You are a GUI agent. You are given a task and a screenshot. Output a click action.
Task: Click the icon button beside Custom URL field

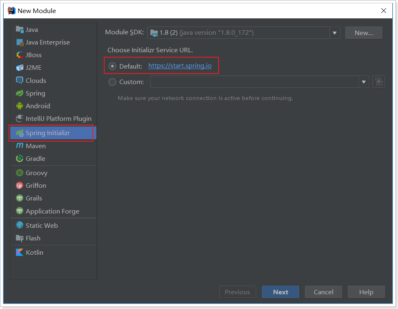(x=378, y=82)
